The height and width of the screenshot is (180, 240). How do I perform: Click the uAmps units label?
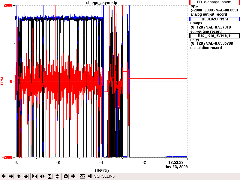click(x=196, y=23)
